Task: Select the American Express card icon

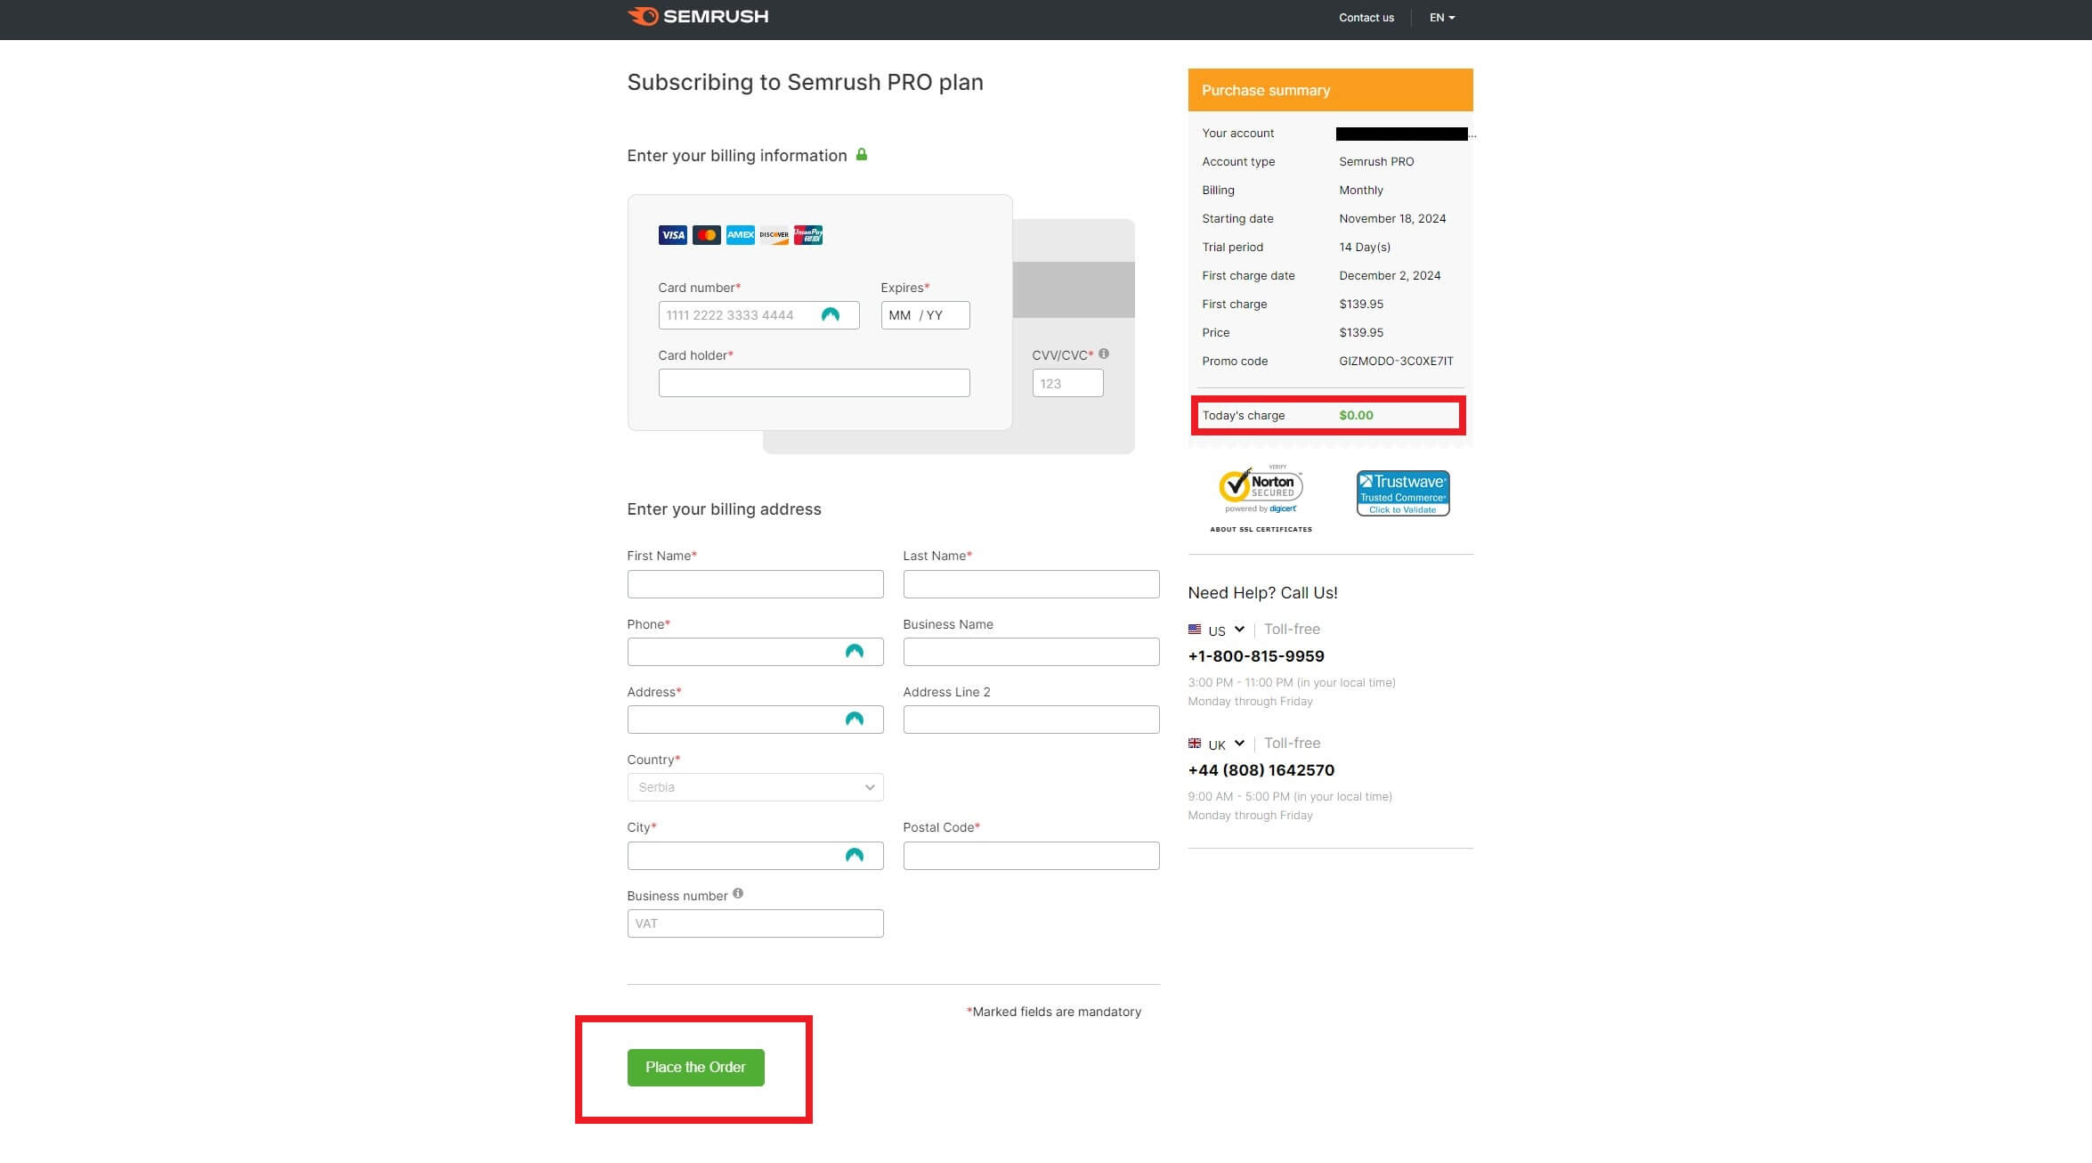Action: pyautogui.click(x=740, y=234)
